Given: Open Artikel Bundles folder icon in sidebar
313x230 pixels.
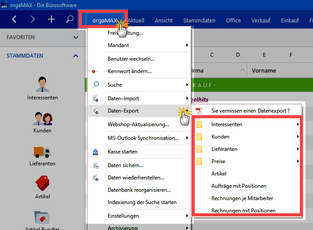Looking at the screenshot, I should click(42, 217).
